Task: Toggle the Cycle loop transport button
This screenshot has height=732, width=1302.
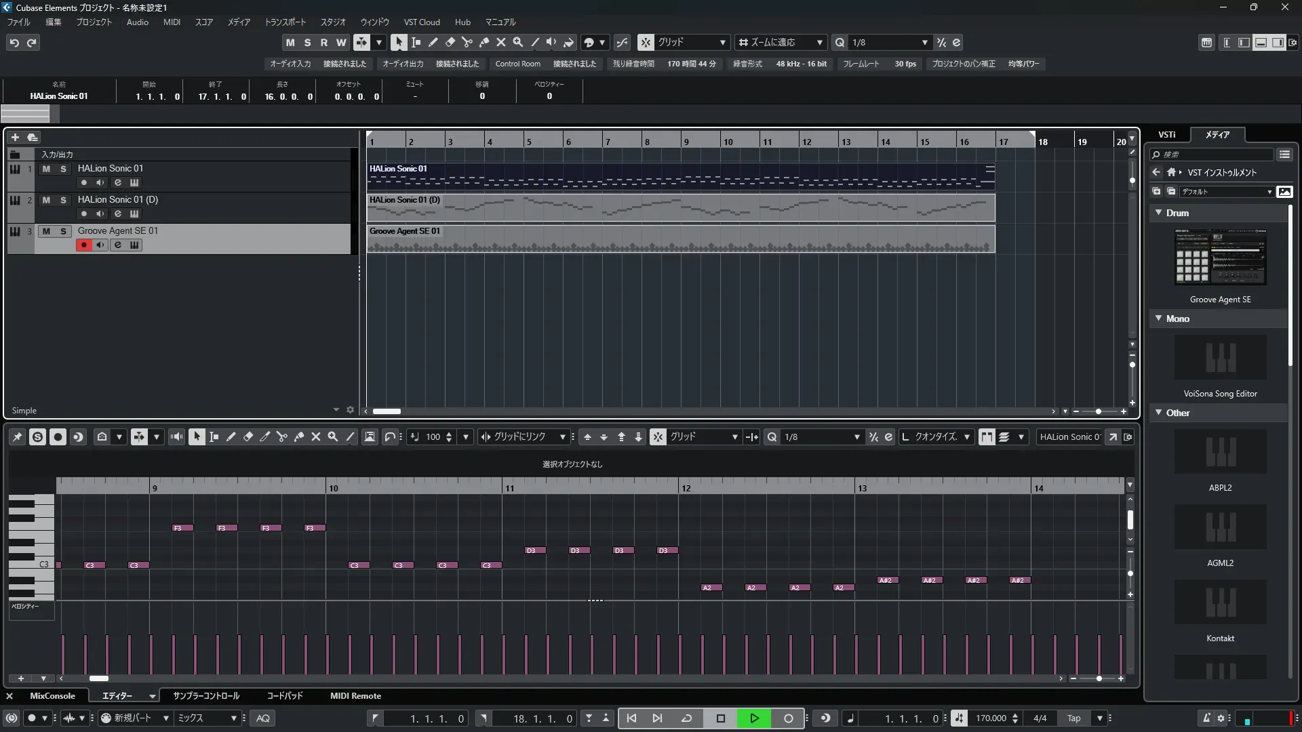Action: click(x=686, y=718)
